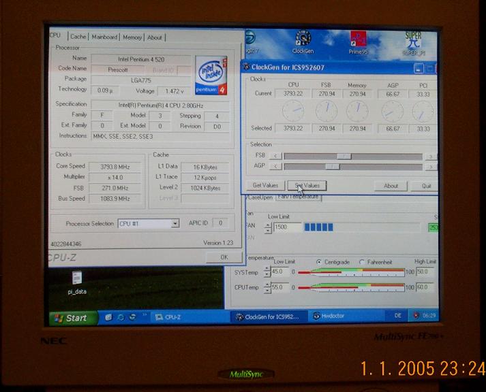Open the Fan/Temperature tab in Hmdoctor
Viewport: 486px width, 392px height.
click(x=299, y=197)
